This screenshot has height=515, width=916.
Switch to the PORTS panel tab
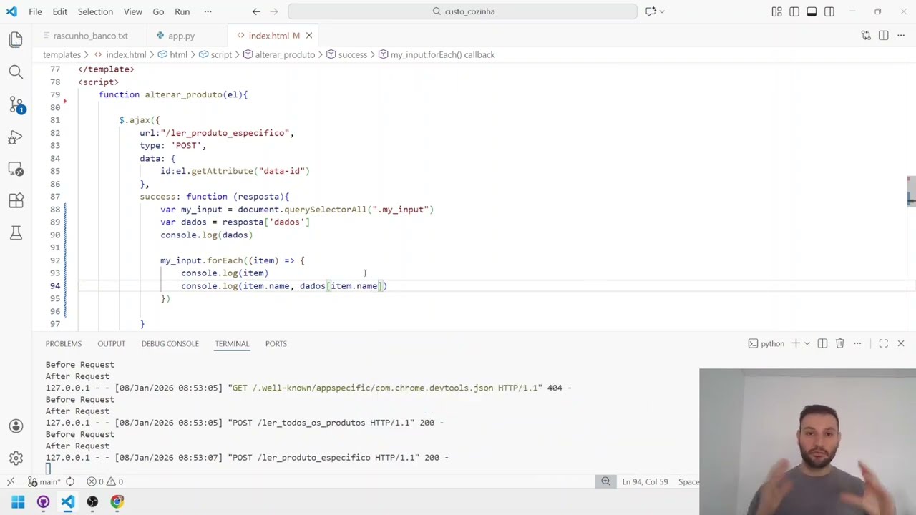coord(276,343)
